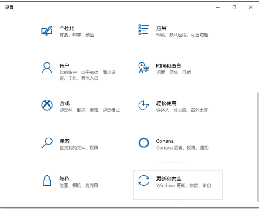Click the Cortana circle icon
The image size is (259, 209).
pyautogui.click(x=143, y=143)
